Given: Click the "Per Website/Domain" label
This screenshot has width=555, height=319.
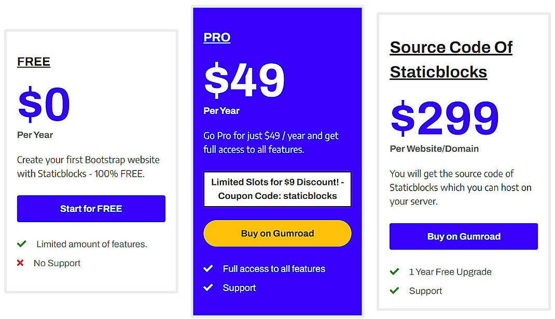Looking at the screenshot, I should [434, 148].
